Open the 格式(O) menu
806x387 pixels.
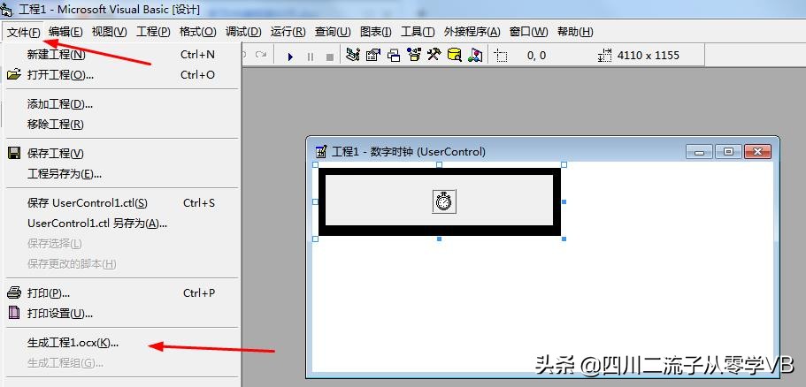pos(197,32)
